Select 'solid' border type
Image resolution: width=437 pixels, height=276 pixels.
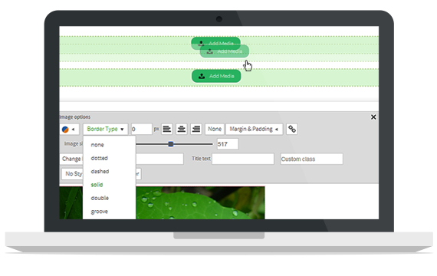coord(97,185)
